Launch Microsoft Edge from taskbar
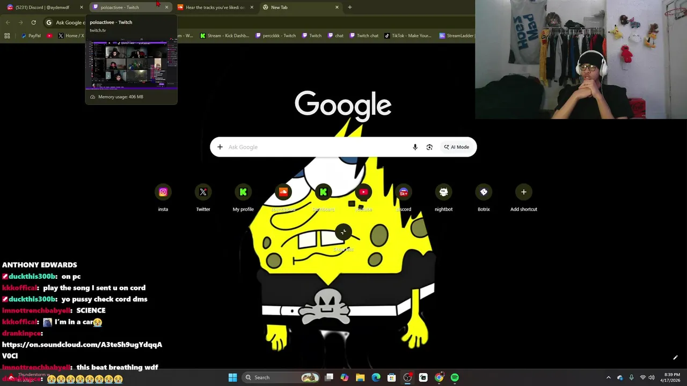The height and width of the screenshot is (386, 687). [x=376, y=377]
